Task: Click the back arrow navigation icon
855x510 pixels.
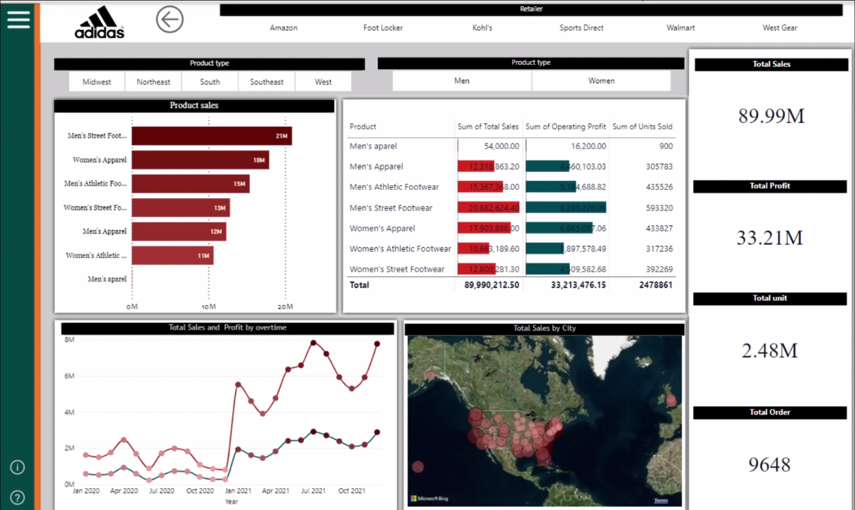Action: click(x=169, y=20)
